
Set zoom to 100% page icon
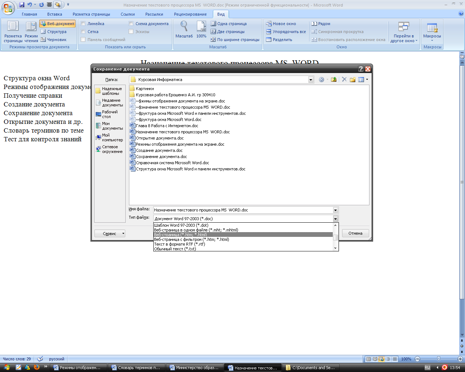tap(201, 29)
